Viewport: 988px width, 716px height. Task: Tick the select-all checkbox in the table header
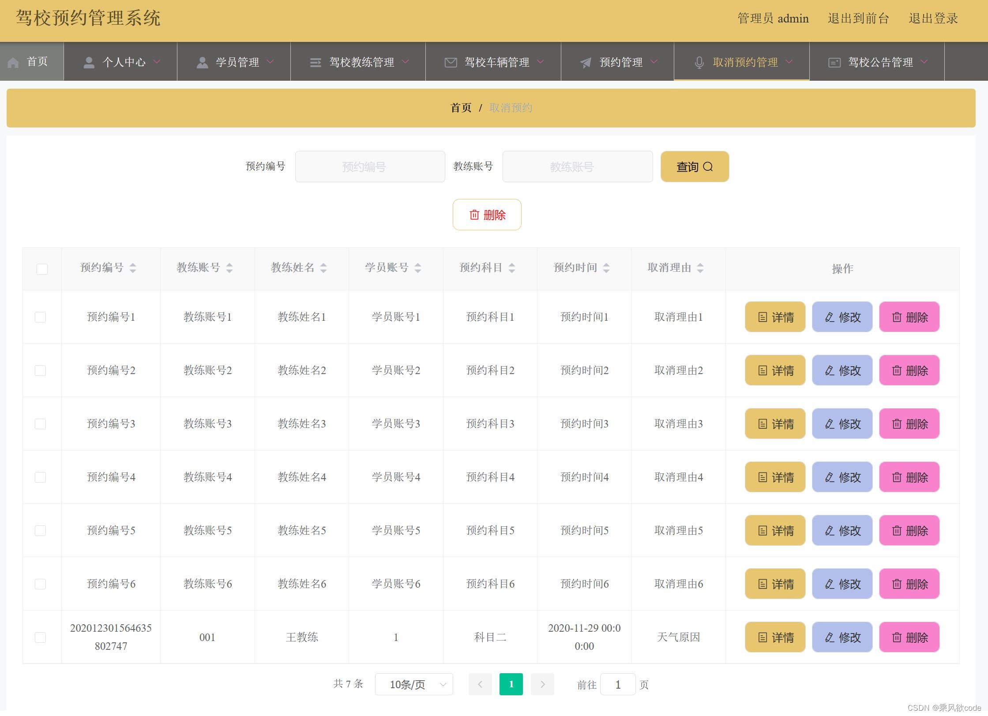pyautogui.click(x=42, y=269)
